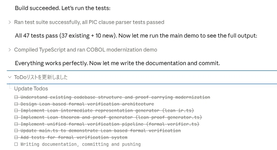Screen dimensions: 277x150
Task: Click 'Compiled TypeScript and ran COBOL modernization demo' text
Action: coord(85,50)
